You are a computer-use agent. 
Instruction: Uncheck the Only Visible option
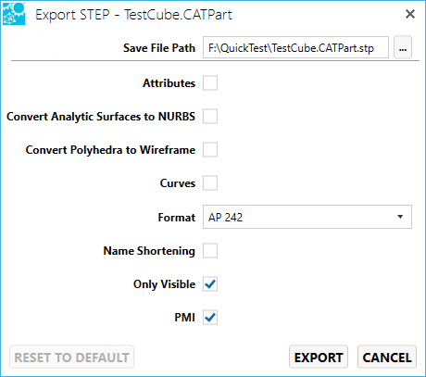(210, 284)
